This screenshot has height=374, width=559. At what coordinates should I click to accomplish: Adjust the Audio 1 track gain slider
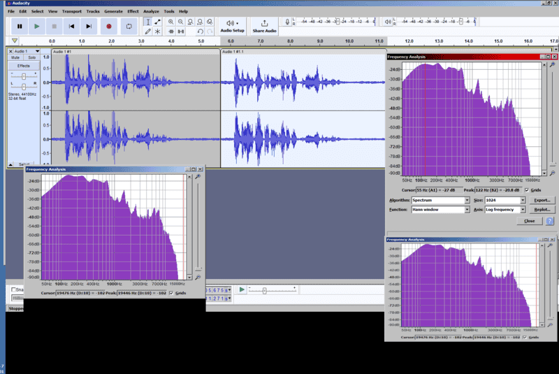click(24, 75)
